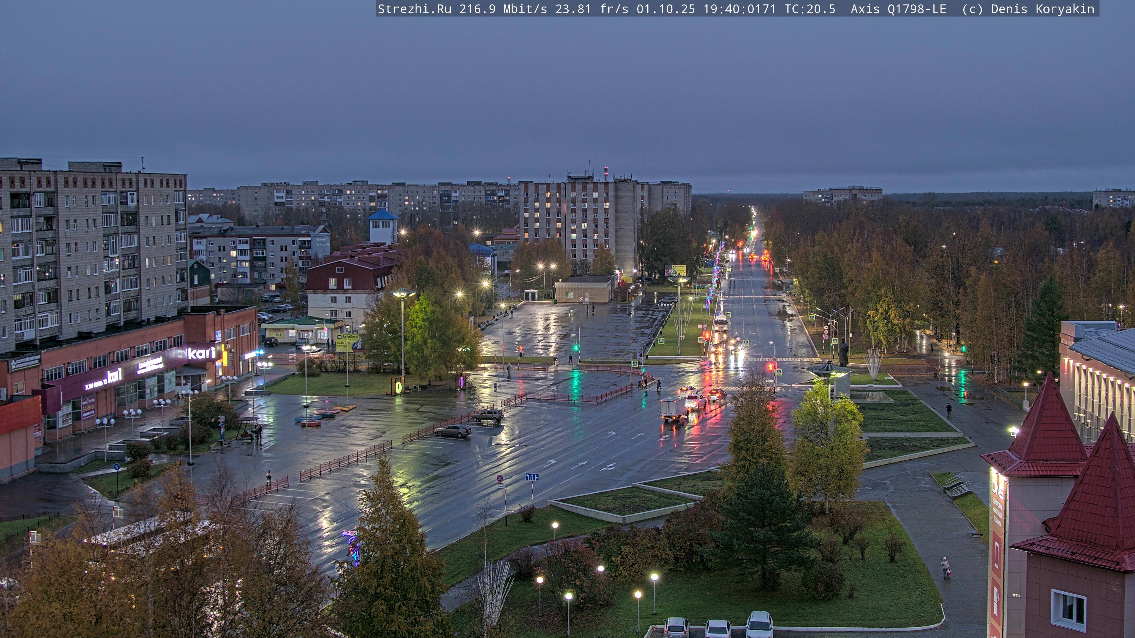The height and width of the screenshot is (638, 1135).
Task: Click the Strezhi.Ru text in overlay
Action: coord(414,9)
